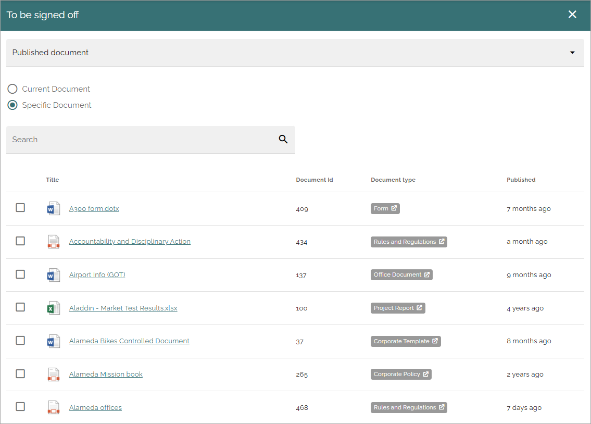Click the Word icon beside Airport Info (GOT)
This screenshot has width=591, height=424.
pyautogui.click(x=54, y=275)
